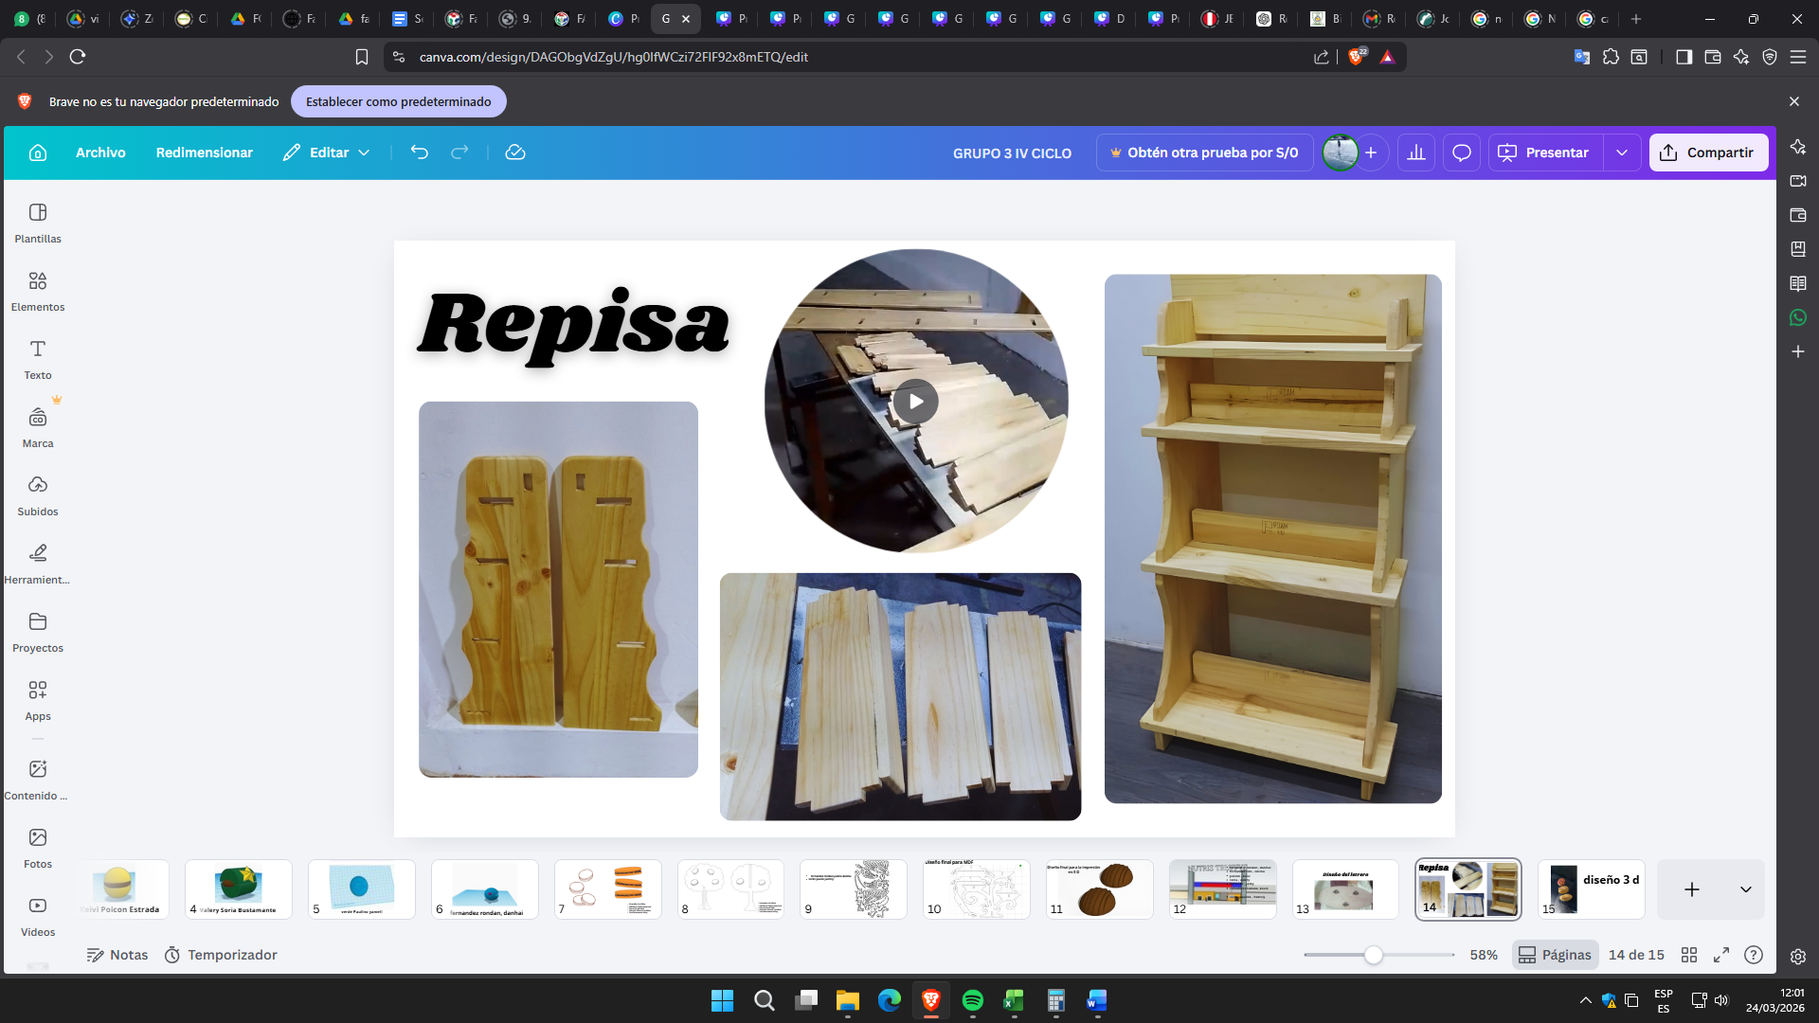1819x1023 pixels.
Task: Click the undo arrow icon
Action: [419, 153]
